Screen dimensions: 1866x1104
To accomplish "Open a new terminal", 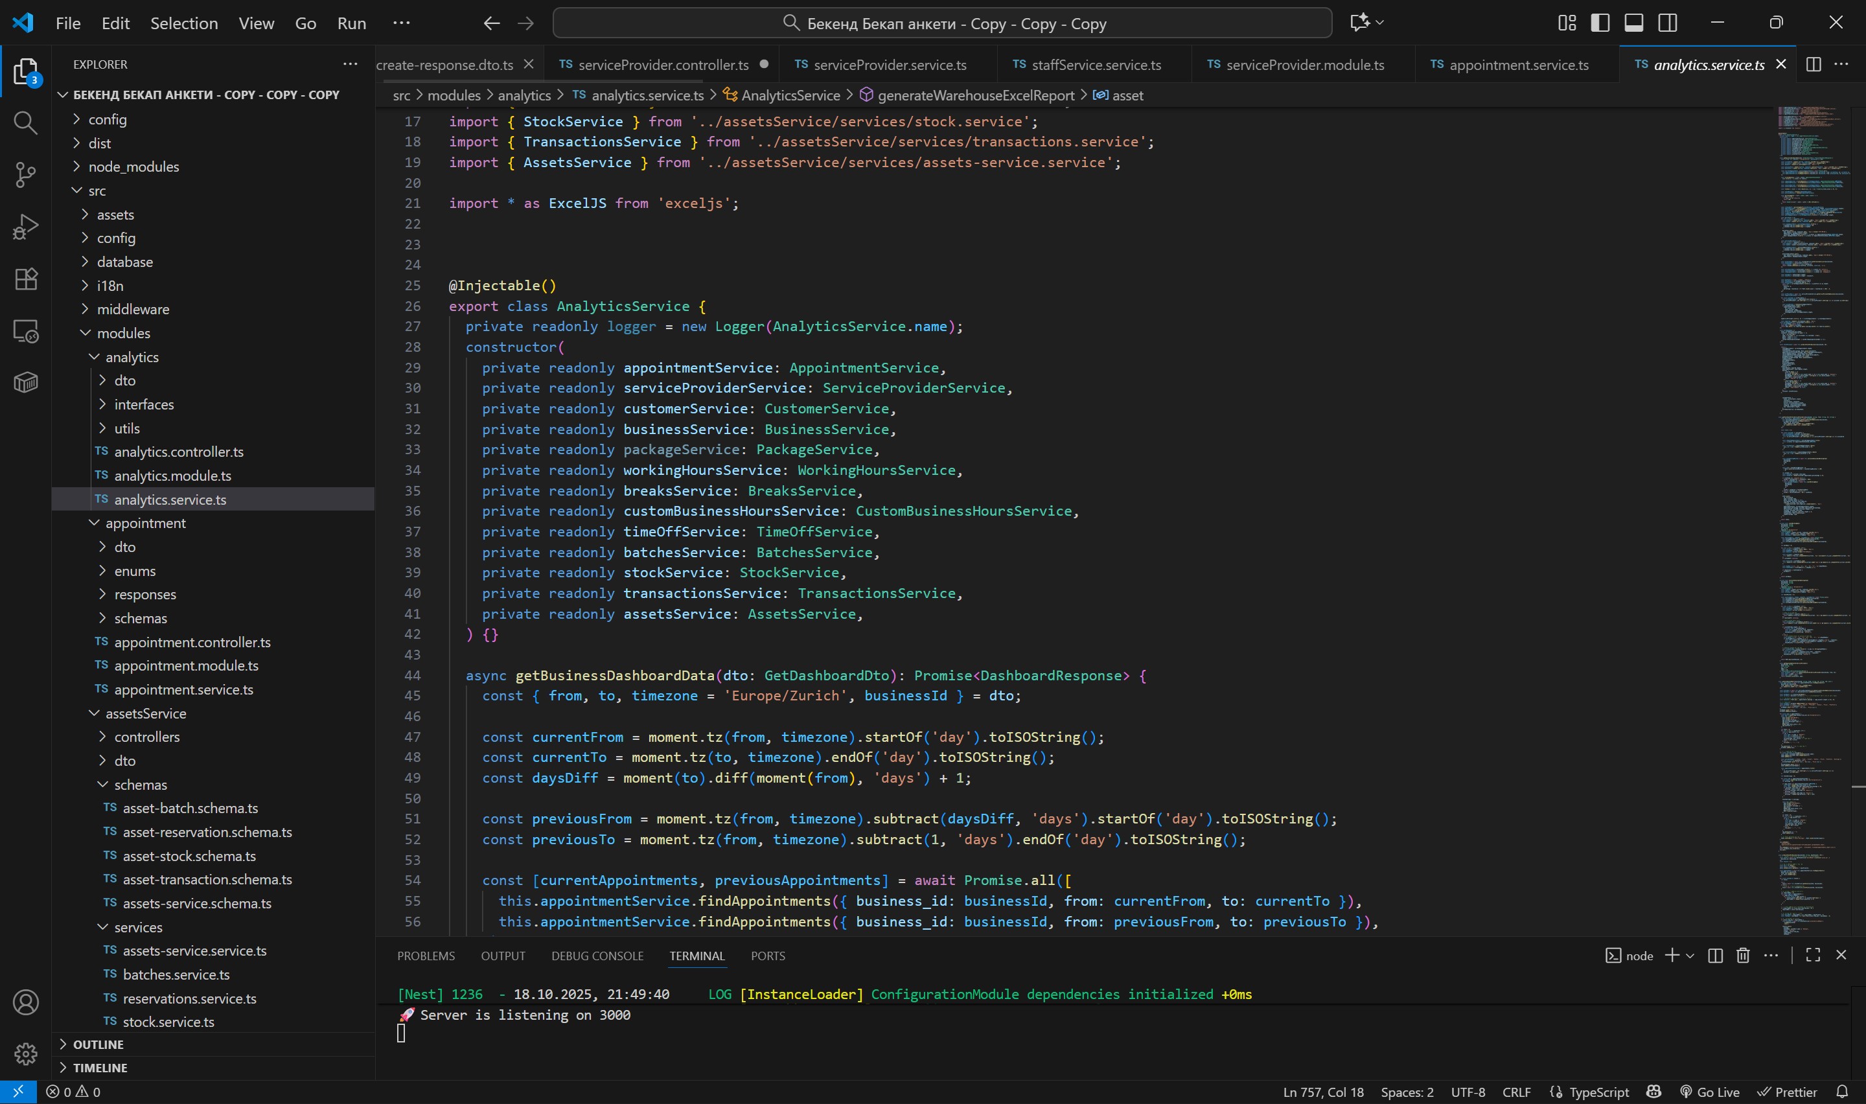I will coord(1670,955).
